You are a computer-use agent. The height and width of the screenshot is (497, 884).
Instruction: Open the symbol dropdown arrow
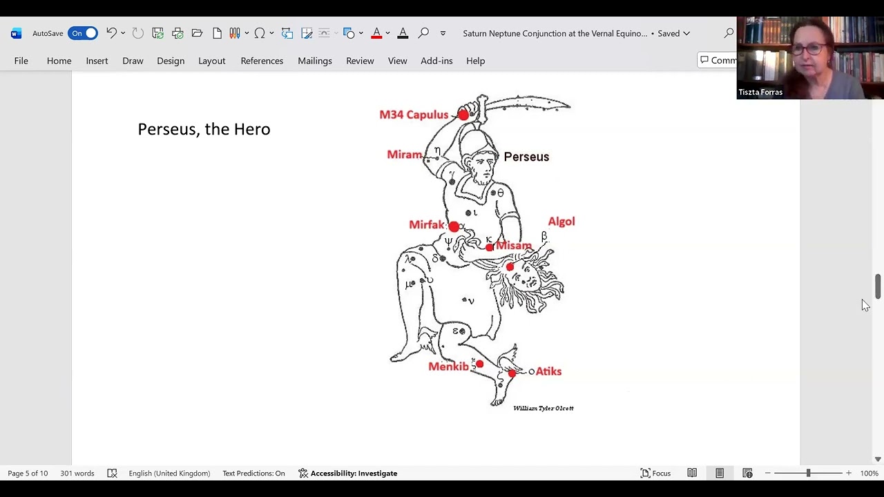(x=271, y=33)
